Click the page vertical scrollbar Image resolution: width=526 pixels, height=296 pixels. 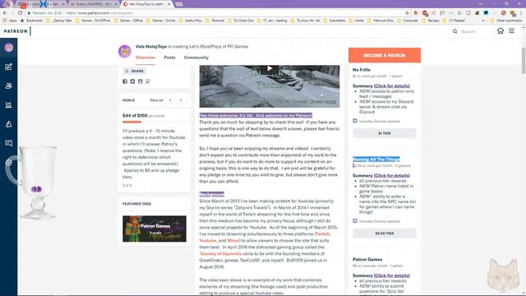click(524, 60)
